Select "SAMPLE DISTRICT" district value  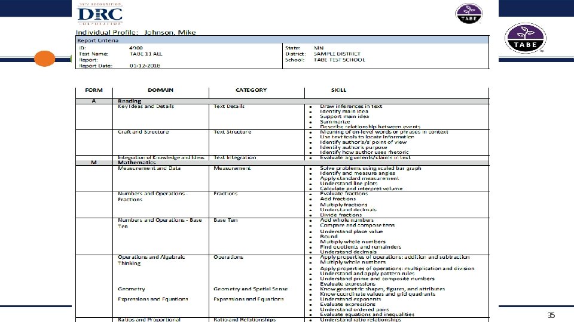tap(337, 54)
